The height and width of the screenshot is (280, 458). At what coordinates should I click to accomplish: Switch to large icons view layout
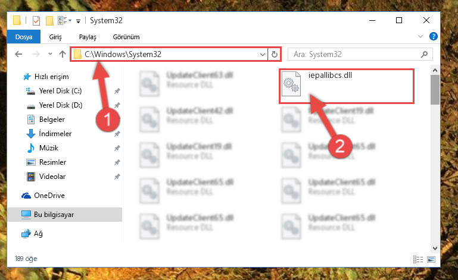pyautogui.click(x=431, y=259)
